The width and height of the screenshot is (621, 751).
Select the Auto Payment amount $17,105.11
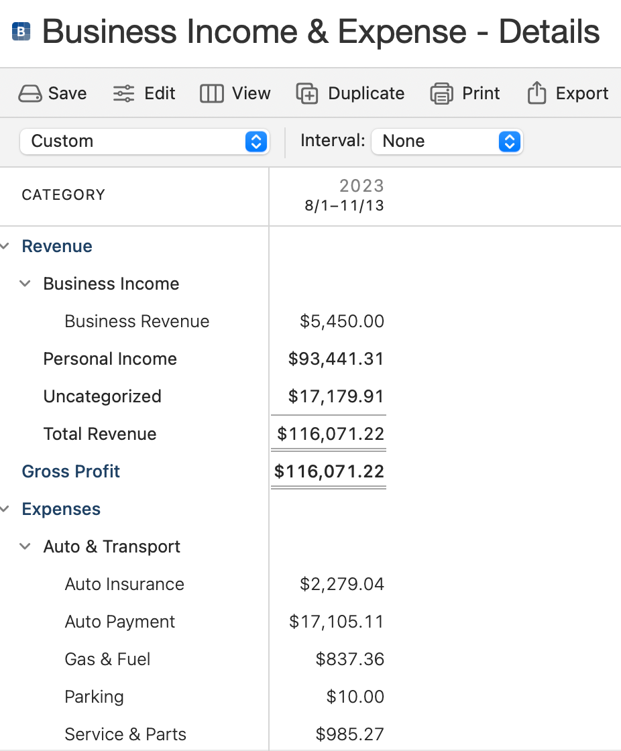pyautogui.click(x=337, y=622)
